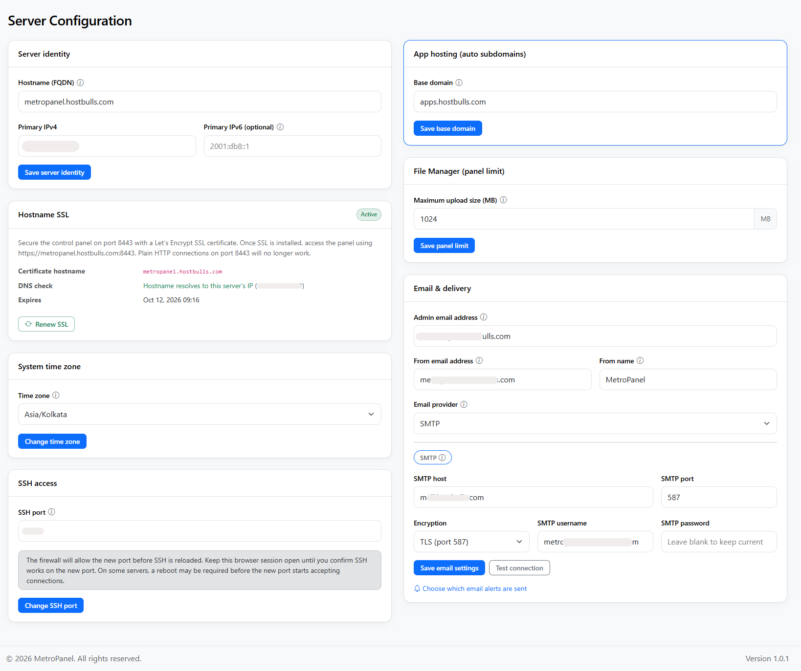This screenshot has height=671, width=801.
Task: Show info tooltip for From email address
Action: (479, 360)
